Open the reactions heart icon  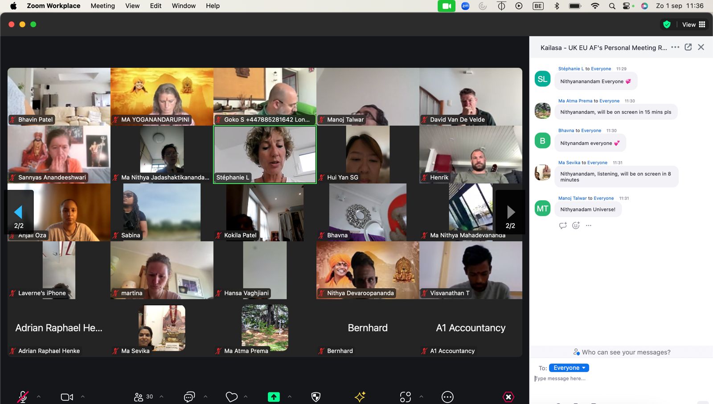(231, 396)
